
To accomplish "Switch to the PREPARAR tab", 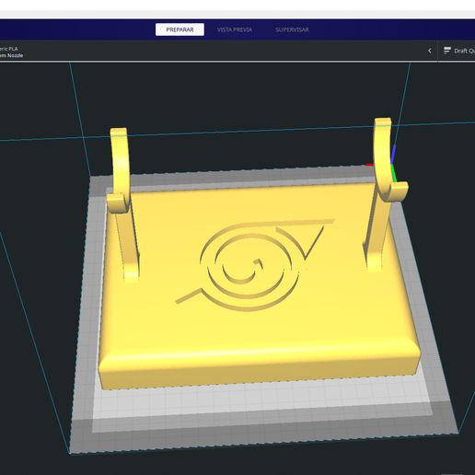I will (180, 29).
